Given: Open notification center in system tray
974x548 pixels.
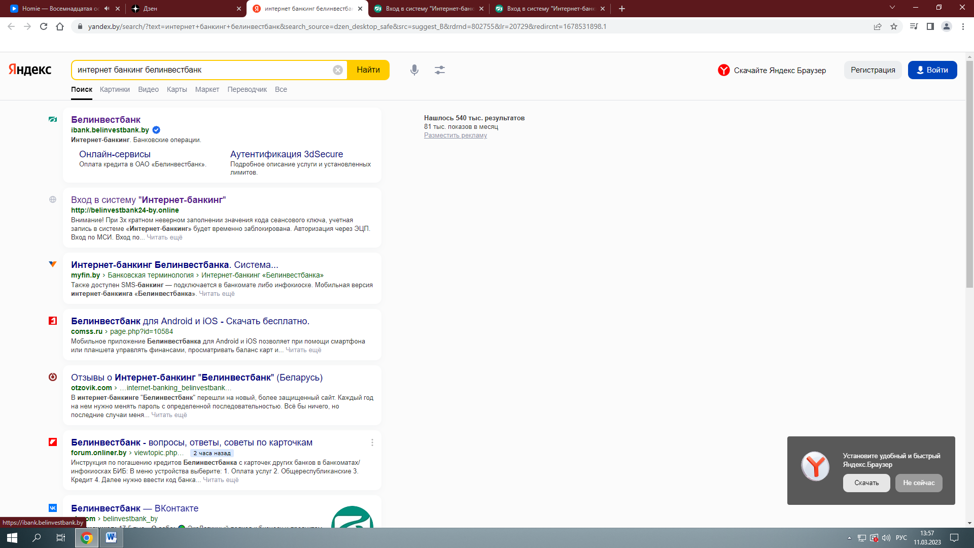Looking at the screenshot, I should click(x=954, y=538).
